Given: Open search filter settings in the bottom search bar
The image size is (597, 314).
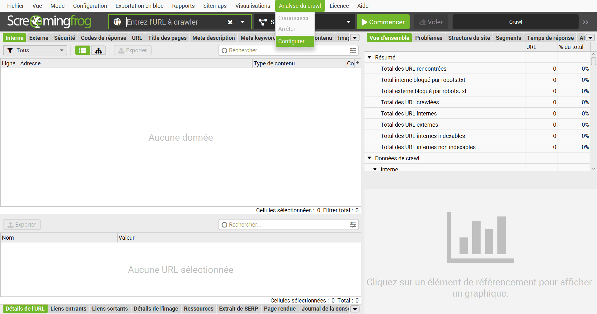Looking at the screenshot, I should [353, 225].
